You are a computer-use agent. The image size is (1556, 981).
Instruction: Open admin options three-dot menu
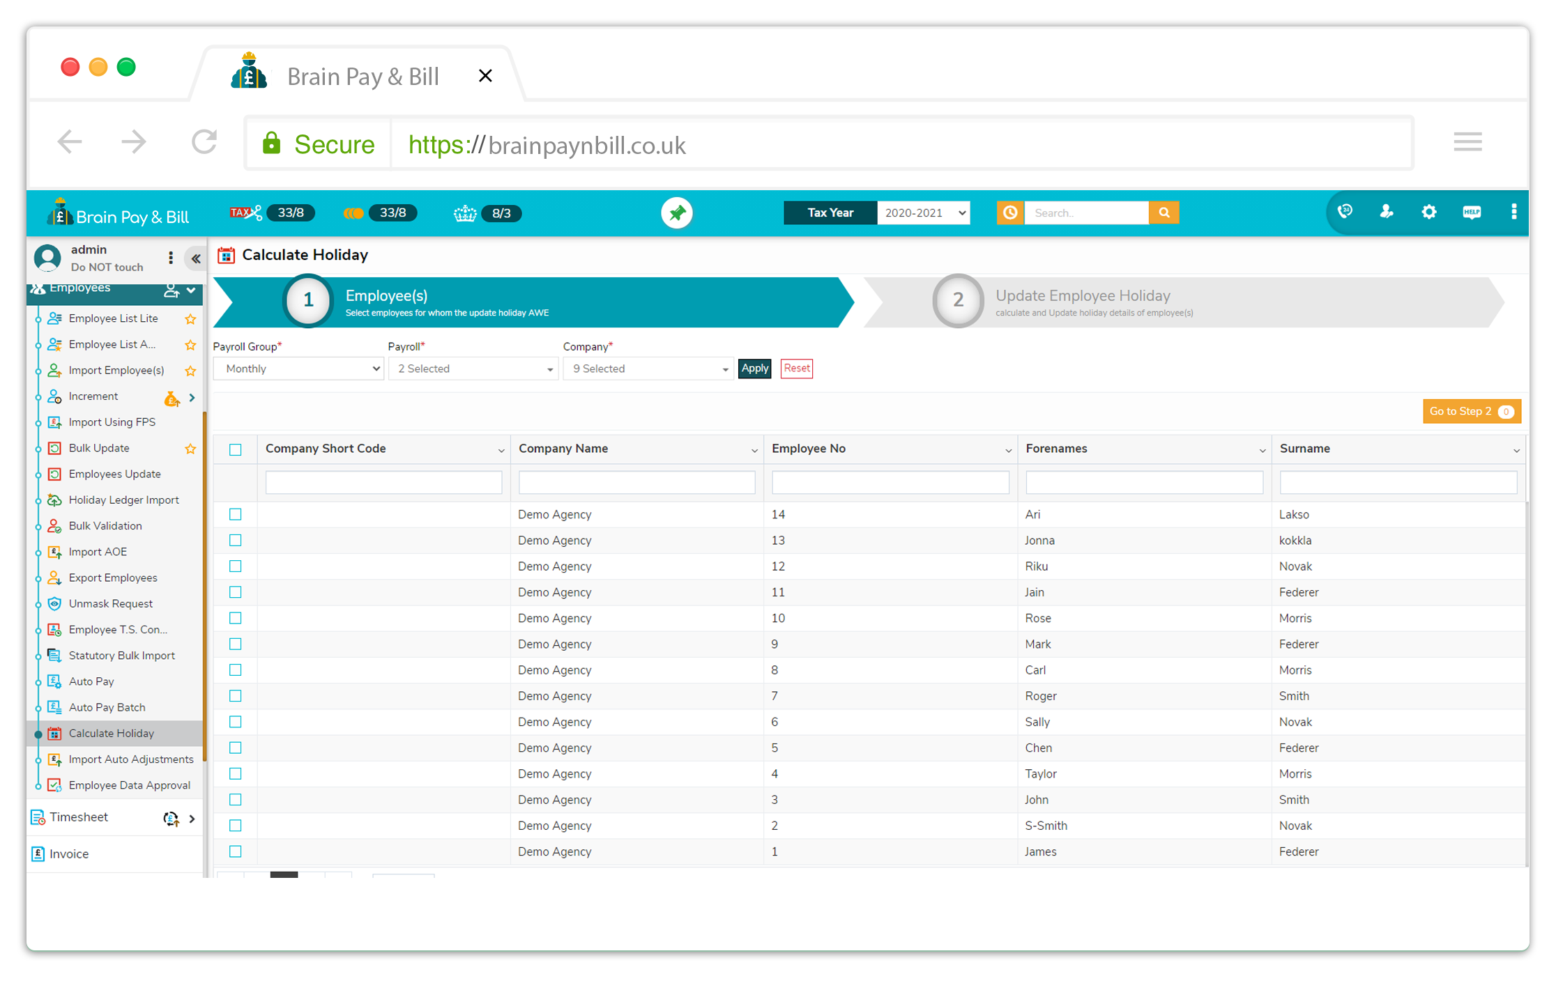[x=170, y=258]
